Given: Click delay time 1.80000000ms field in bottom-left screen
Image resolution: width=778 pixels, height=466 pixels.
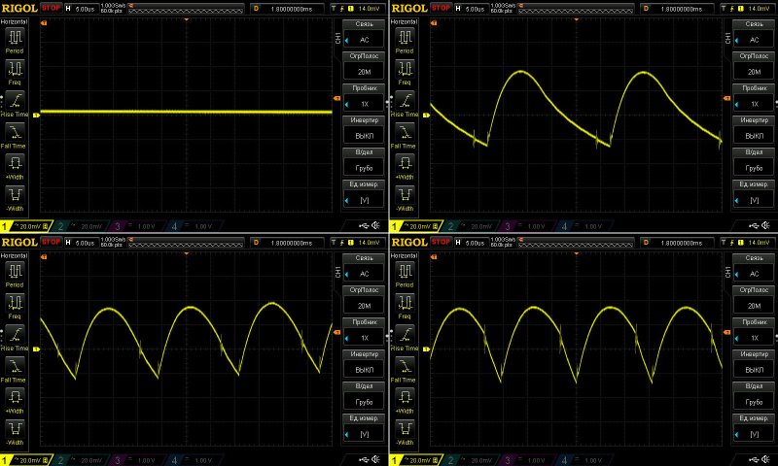Looking at the screenshot, I should [292, 241].
